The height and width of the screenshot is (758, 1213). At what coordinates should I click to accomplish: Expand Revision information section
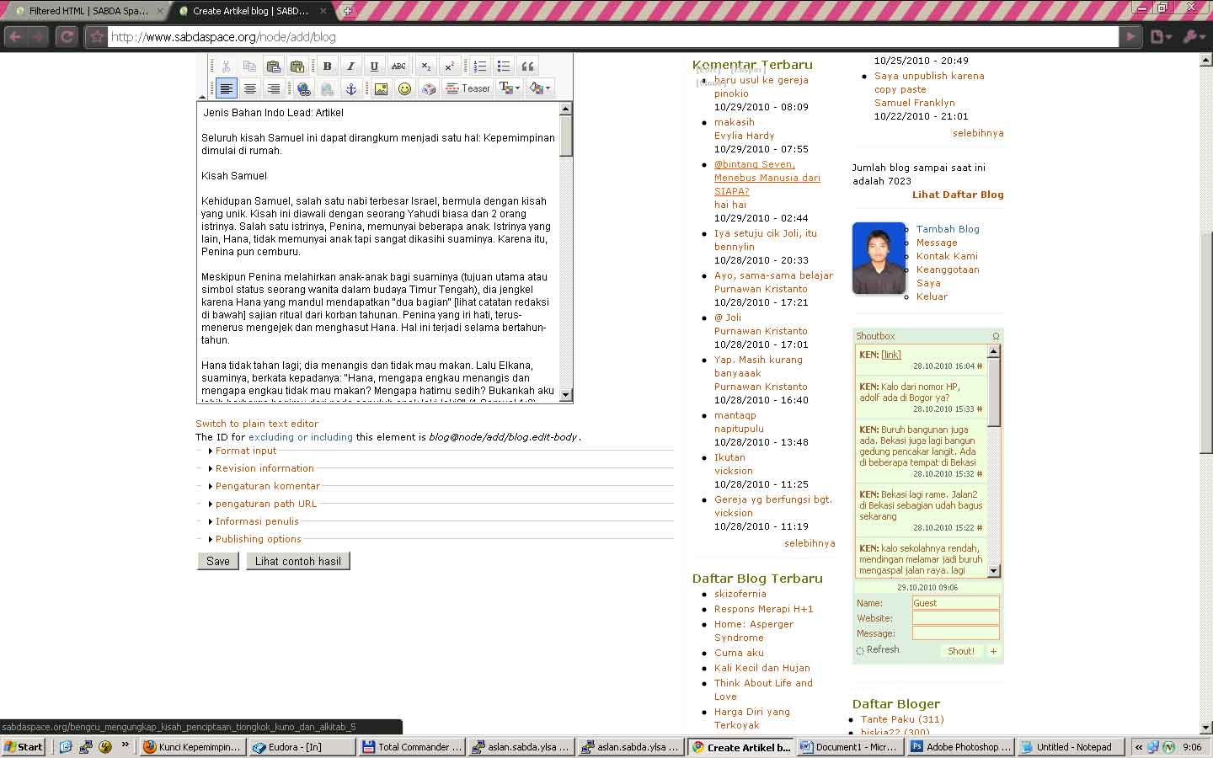coord(264,468)
